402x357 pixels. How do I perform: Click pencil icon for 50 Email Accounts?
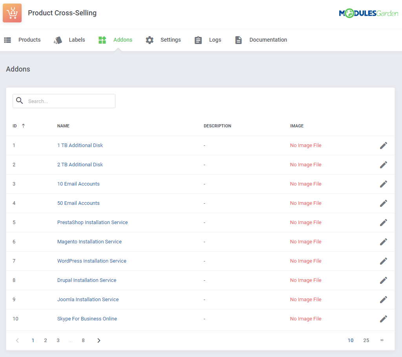click(383, 203)
